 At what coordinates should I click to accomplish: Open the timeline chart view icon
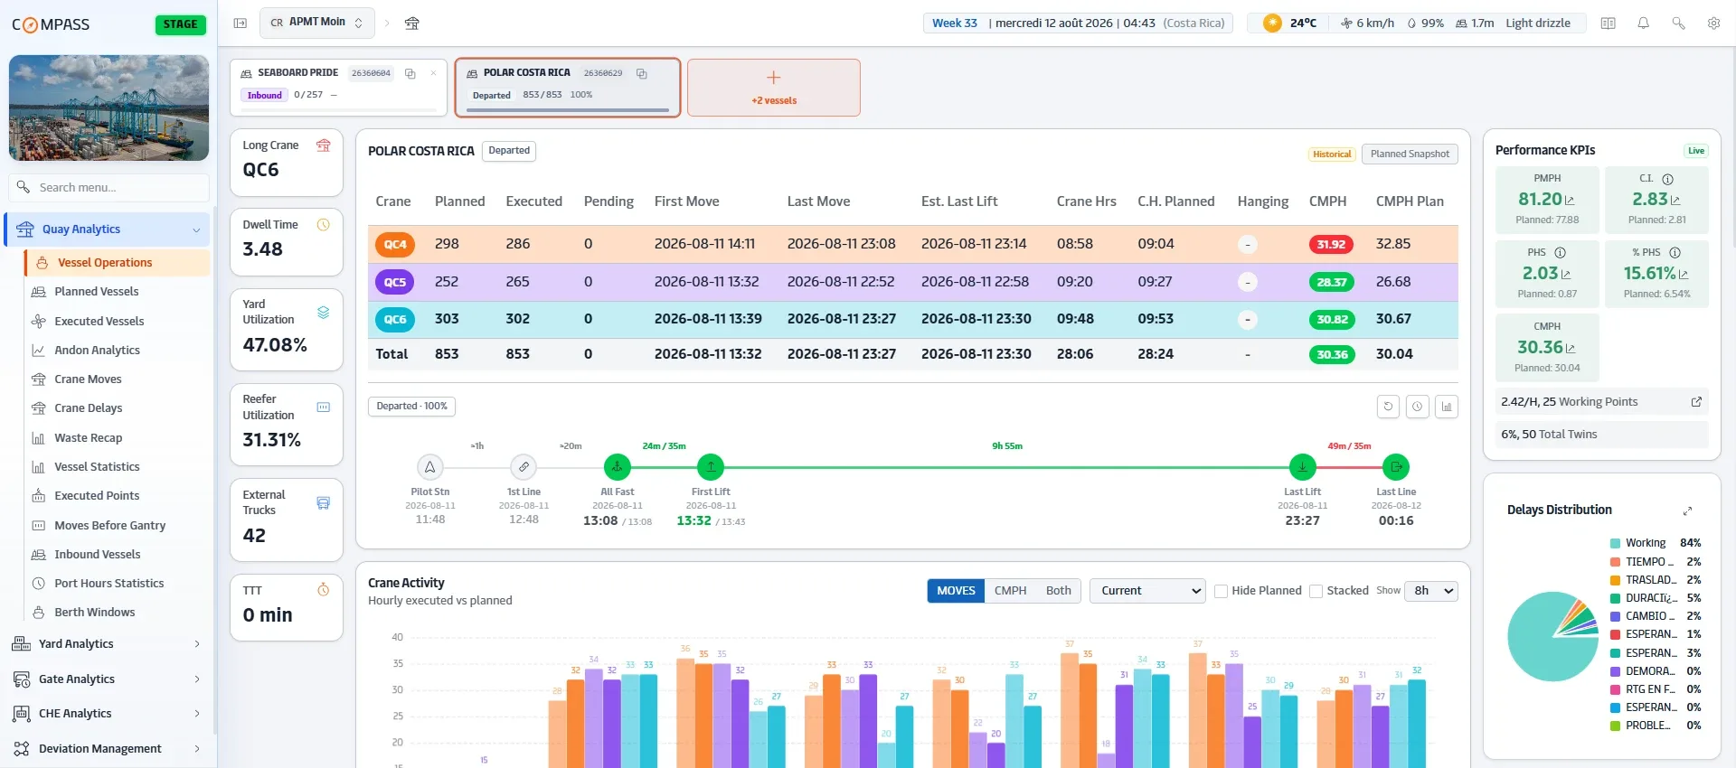(x=1447, y=407)
